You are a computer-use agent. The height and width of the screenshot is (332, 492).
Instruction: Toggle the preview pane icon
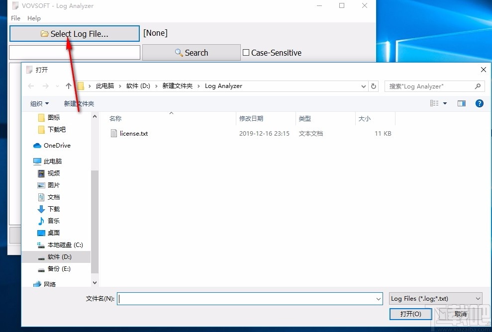(461, 103)
